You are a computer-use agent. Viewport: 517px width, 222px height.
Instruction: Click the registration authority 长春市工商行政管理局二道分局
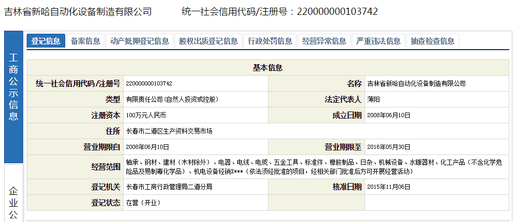pos(169,187)
